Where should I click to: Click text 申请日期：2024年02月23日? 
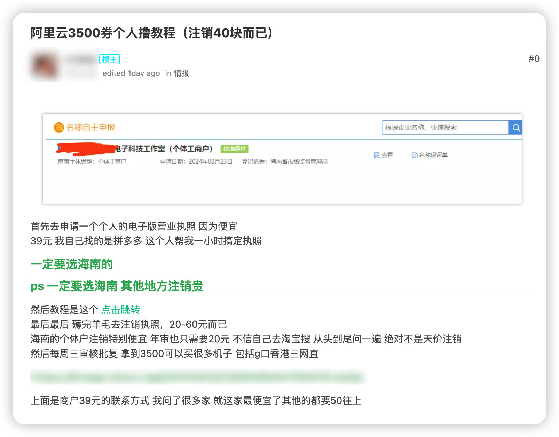coord(196,161)
